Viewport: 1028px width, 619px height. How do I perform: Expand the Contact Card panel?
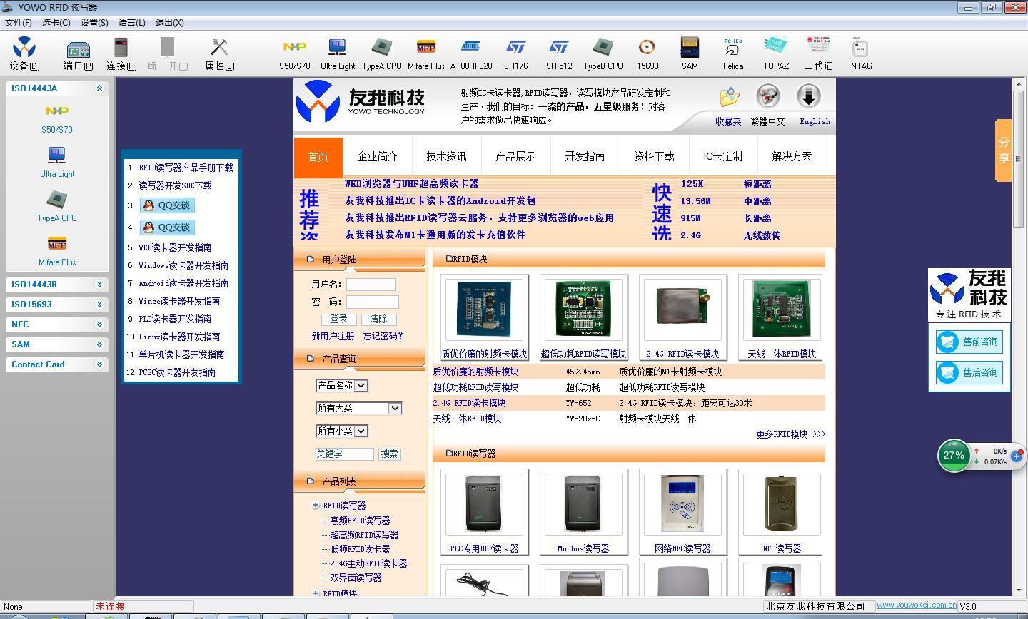99,364
